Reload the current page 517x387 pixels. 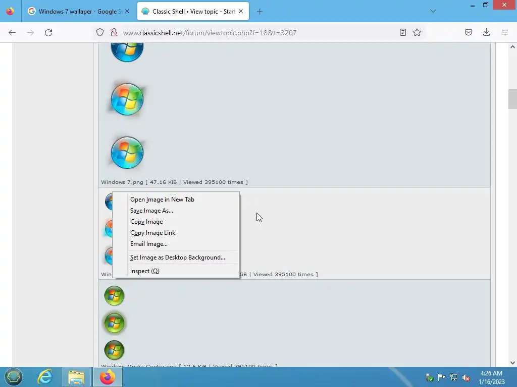(48, 33)
